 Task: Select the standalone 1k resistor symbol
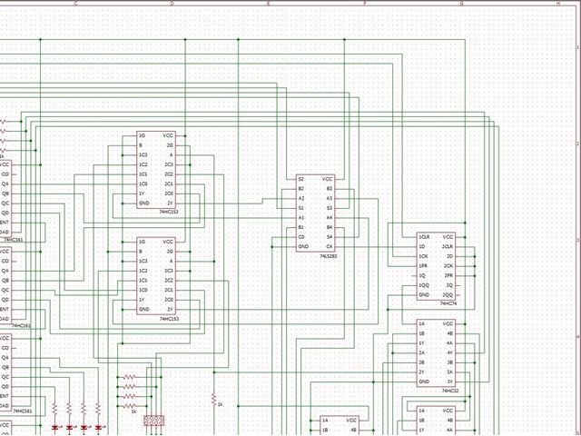(214, 400)
